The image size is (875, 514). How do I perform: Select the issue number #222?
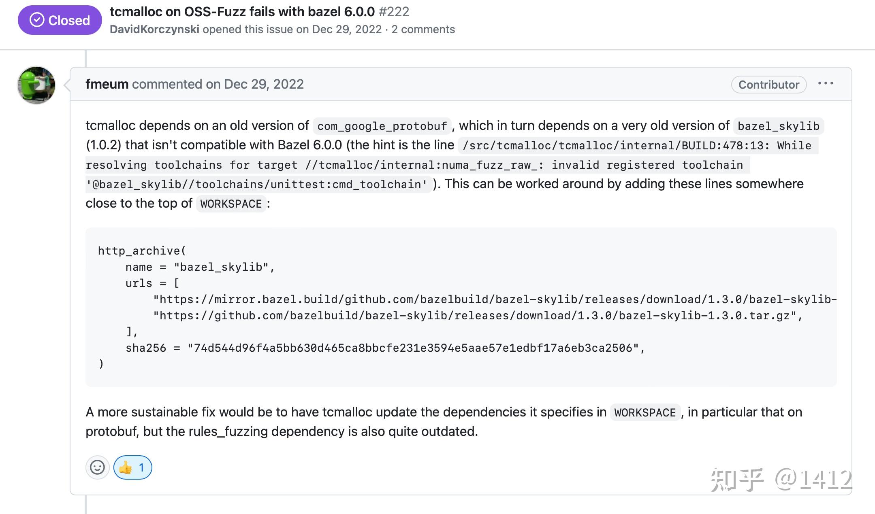[x=394, y=12]
